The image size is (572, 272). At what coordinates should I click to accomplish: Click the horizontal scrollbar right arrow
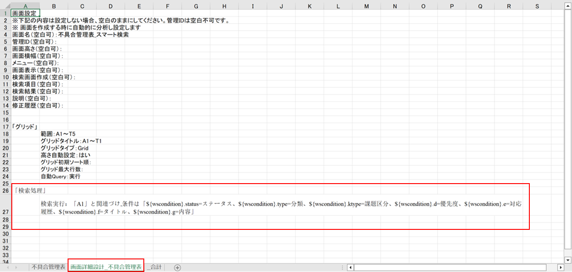pyautogui.click(x=560, y=267)
